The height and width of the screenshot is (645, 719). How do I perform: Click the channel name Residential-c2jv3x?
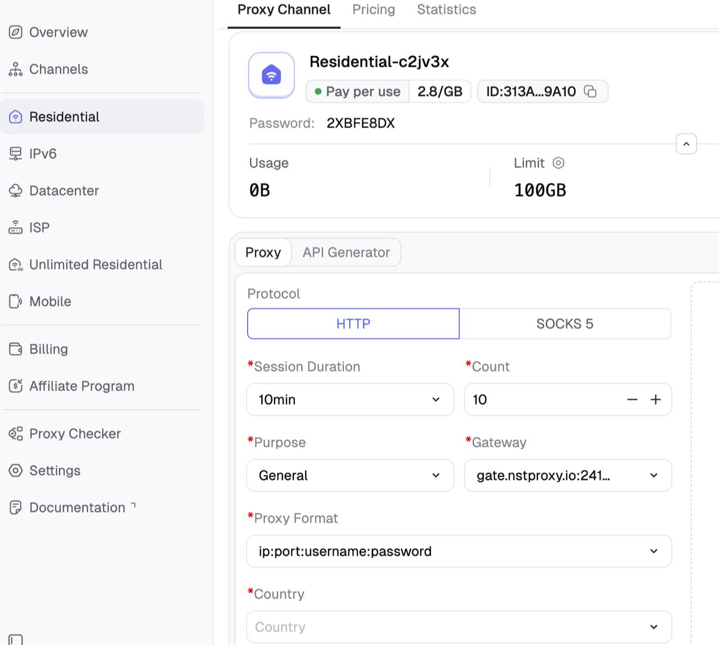pyautogui.click(x=379, y=62)
